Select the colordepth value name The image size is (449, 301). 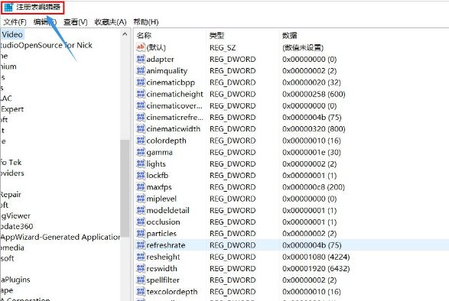click(x=166, y=141)
